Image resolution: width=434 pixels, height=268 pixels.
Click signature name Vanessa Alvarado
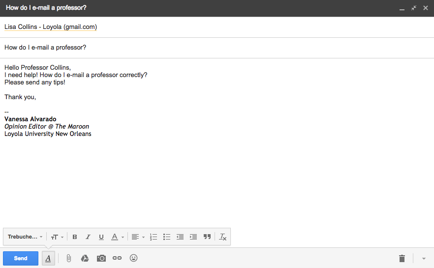[x=31, y=119]
